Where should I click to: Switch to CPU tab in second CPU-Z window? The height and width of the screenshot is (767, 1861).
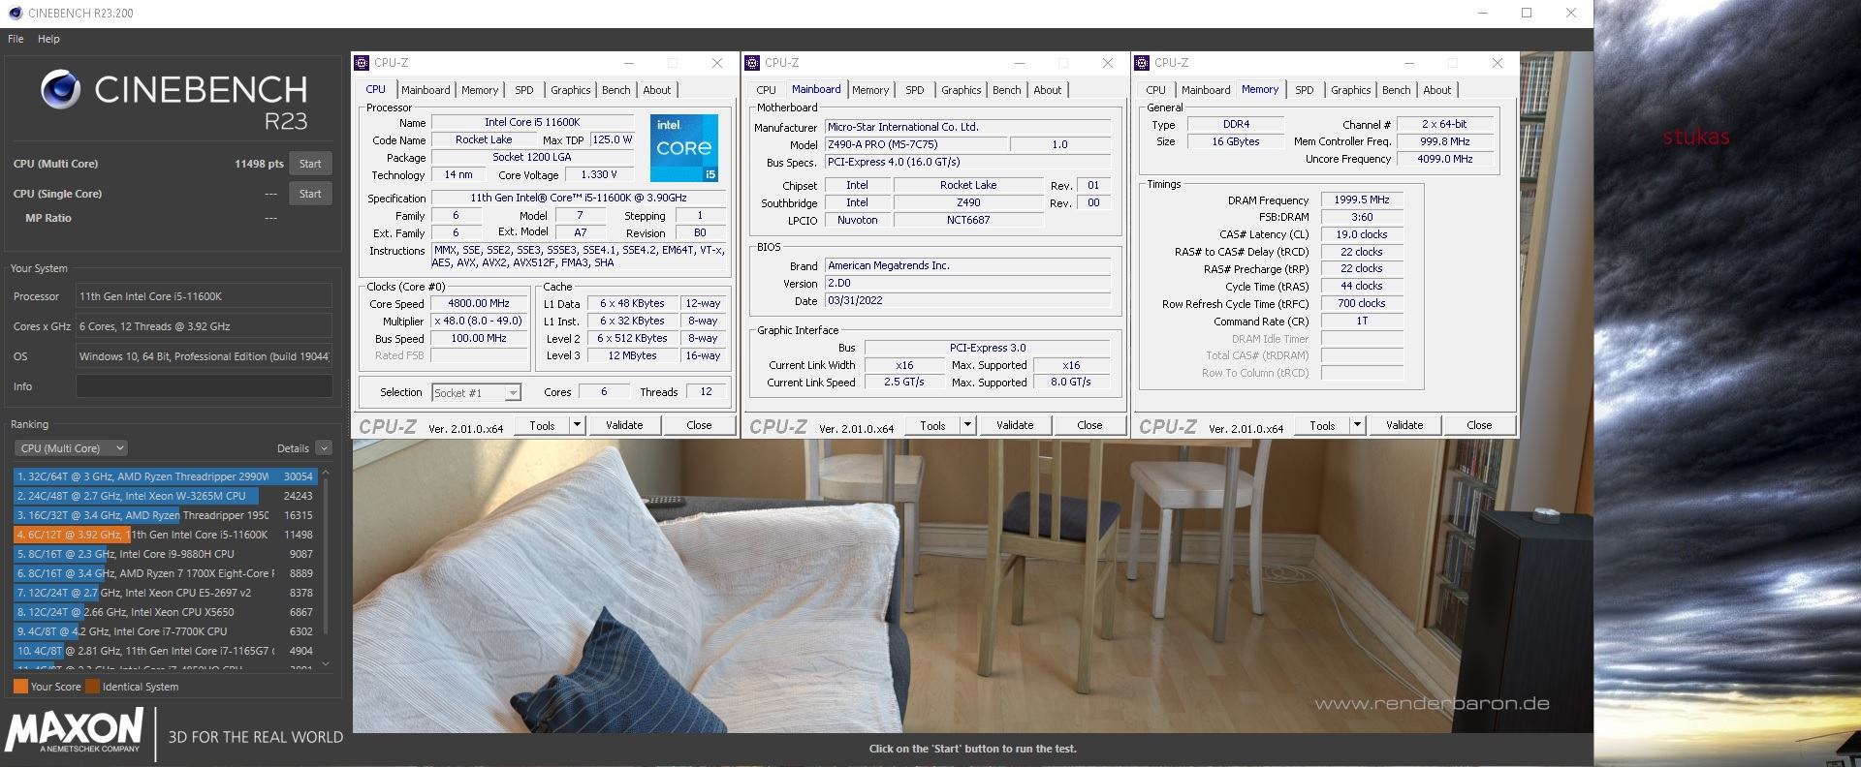[766, 90]
